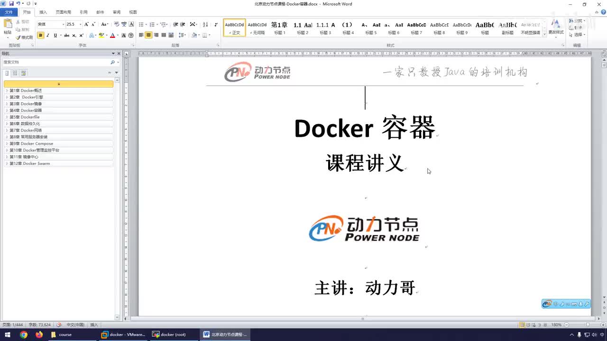Grow the font size with the large A button
The height and width of the screenshot is (341, 607).
86,24
